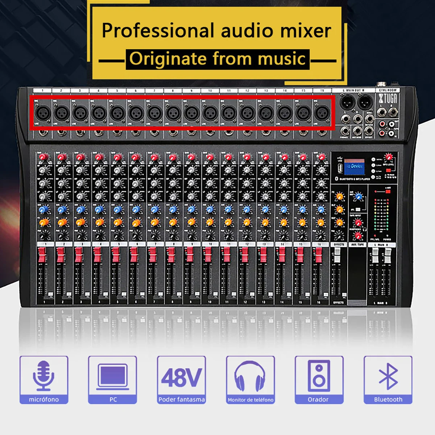This screenshot has height=435, width=435.
Task: Click the PHONES output jack
Action: click(345, 130)
